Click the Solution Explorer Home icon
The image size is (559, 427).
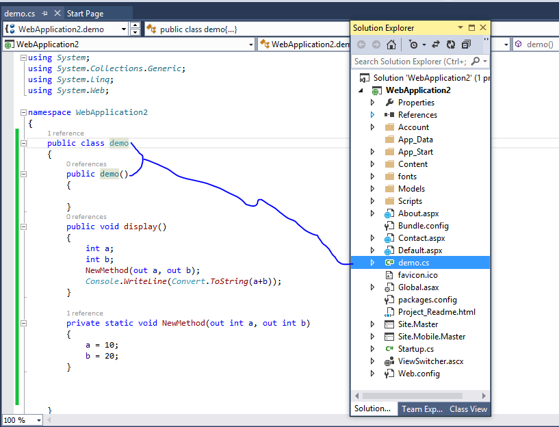391,44
